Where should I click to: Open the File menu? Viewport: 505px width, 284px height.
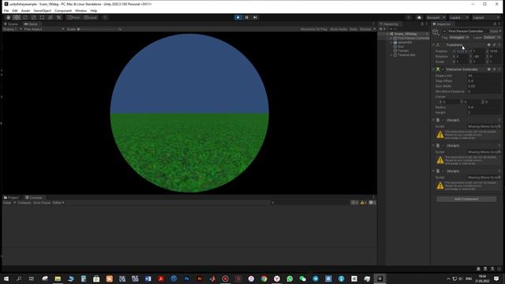point(6,10)
